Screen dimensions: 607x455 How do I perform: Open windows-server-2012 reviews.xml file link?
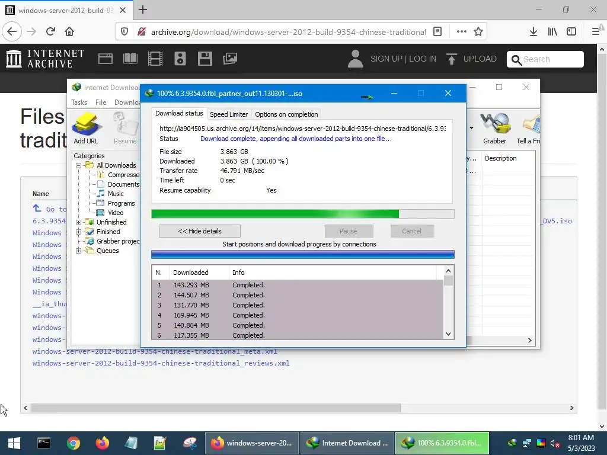[x=161, y=363]
